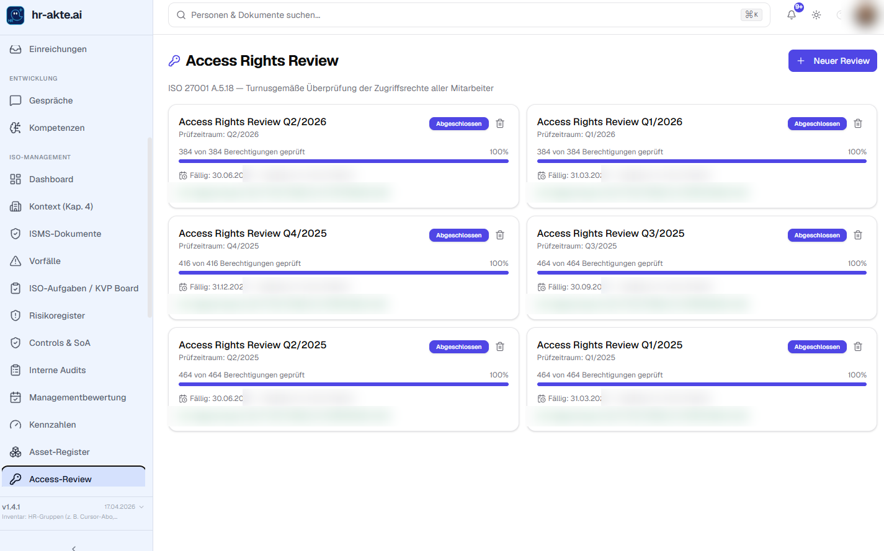Click the 100% value on the Q4/2025 card

pyautogui.click(x=499, y=263)
